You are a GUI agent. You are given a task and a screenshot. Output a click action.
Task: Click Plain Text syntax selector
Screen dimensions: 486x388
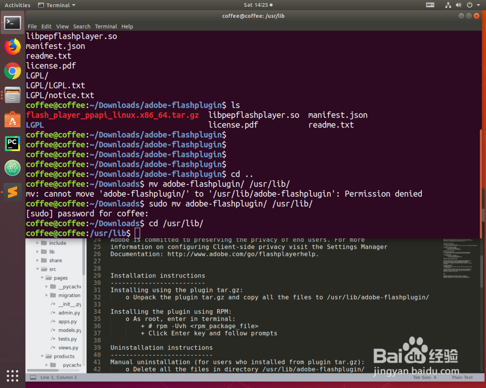click(x=462, y=377)
